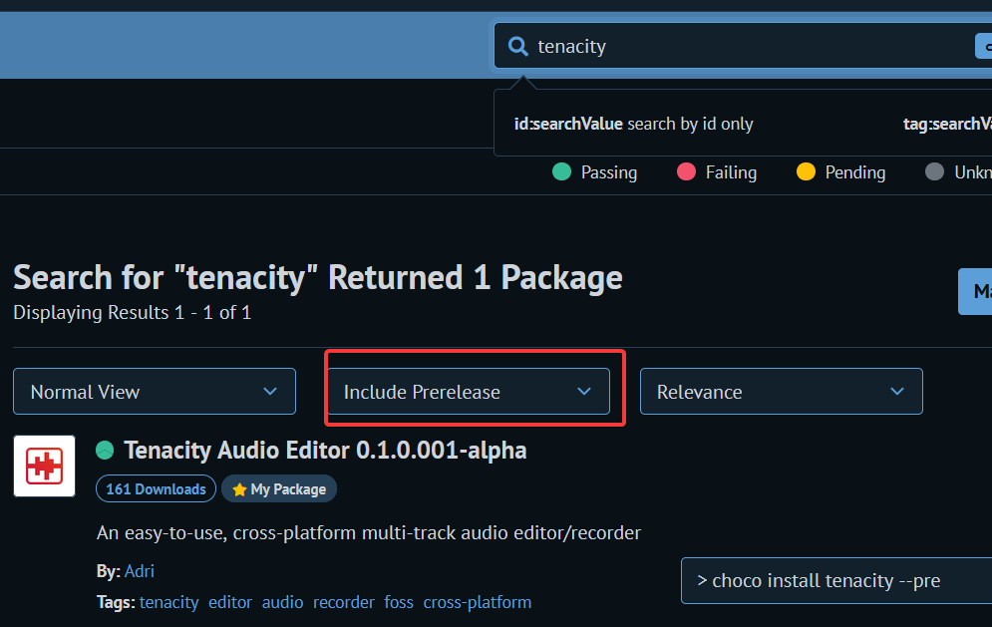Click the Tenacity package red cross icon
Viewport: 992px width, 627px height.
pyautogui.click(x=44, y=466)
